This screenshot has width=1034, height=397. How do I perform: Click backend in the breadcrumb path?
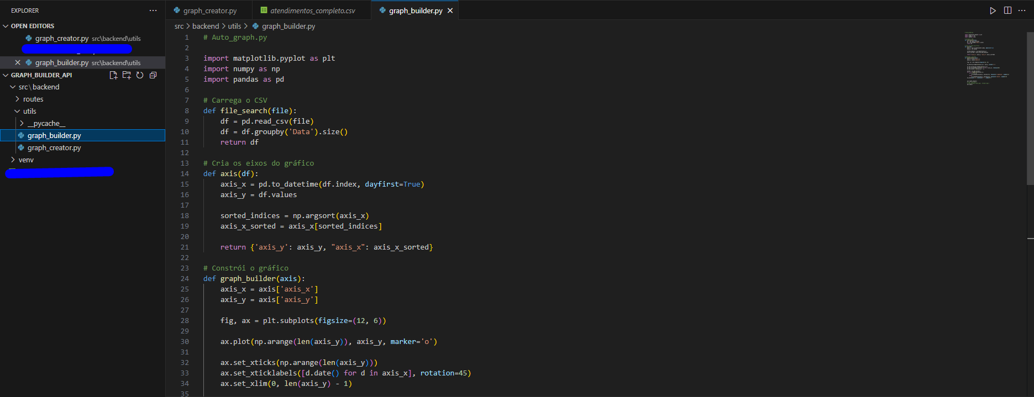206,26
